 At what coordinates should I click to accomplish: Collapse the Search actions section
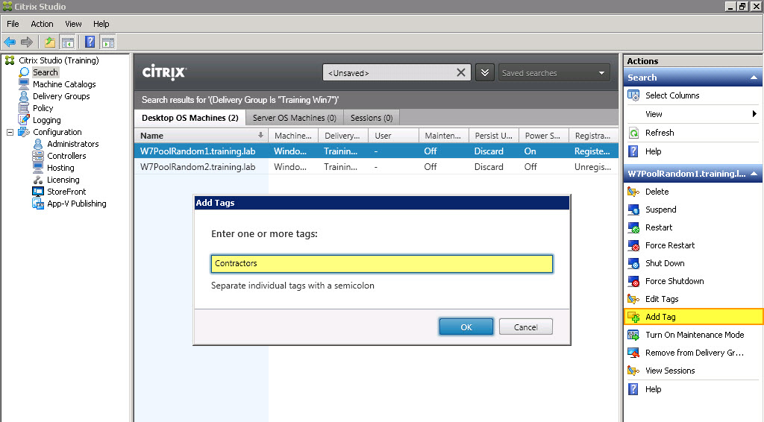[x=754, y=78]
